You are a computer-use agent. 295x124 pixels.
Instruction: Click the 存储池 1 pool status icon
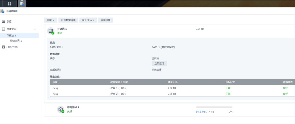51,31
